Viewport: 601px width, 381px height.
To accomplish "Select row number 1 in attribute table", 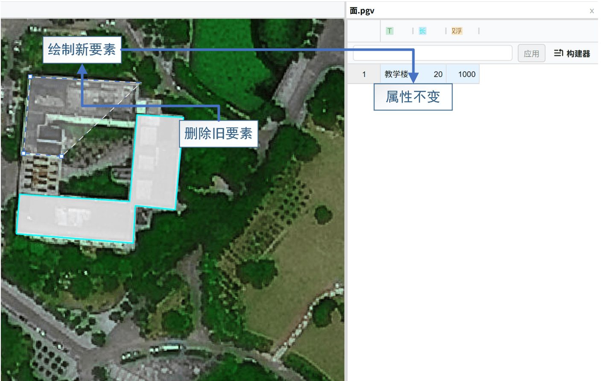I will click(x=364, y=74).
